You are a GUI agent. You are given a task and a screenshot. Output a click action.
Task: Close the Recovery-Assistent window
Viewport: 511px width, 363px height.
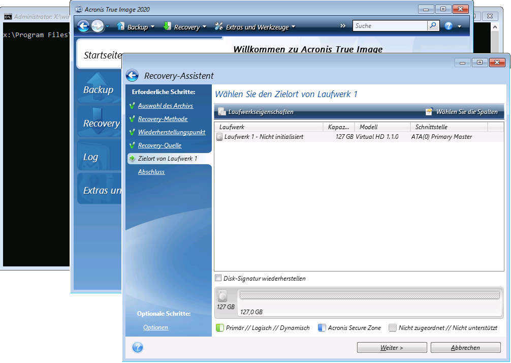pyautogui.click(x=497, y=63)
